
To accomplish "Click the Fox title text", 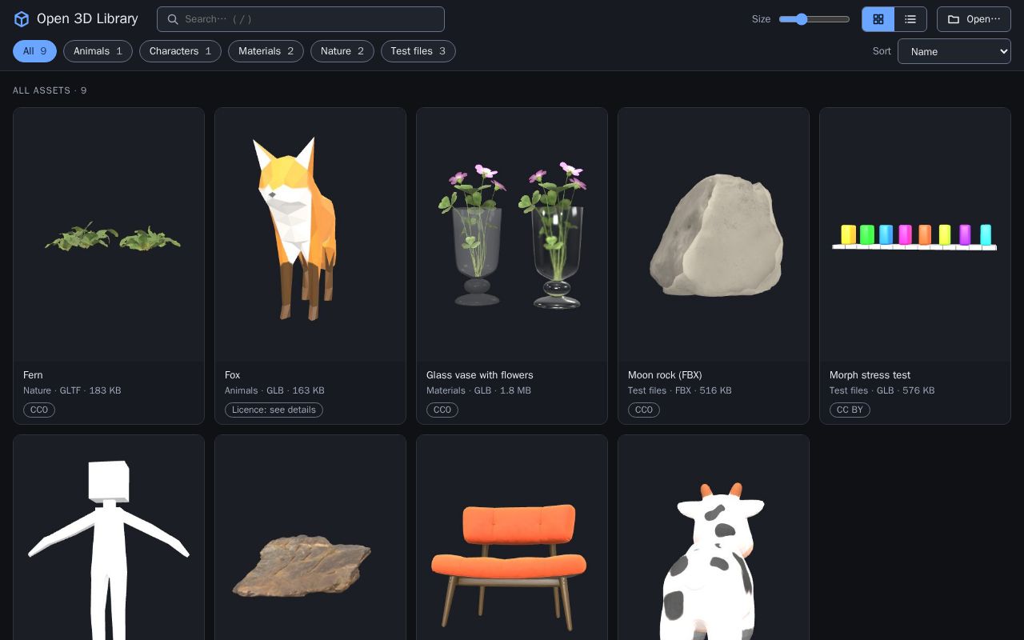I will point(232,375).
